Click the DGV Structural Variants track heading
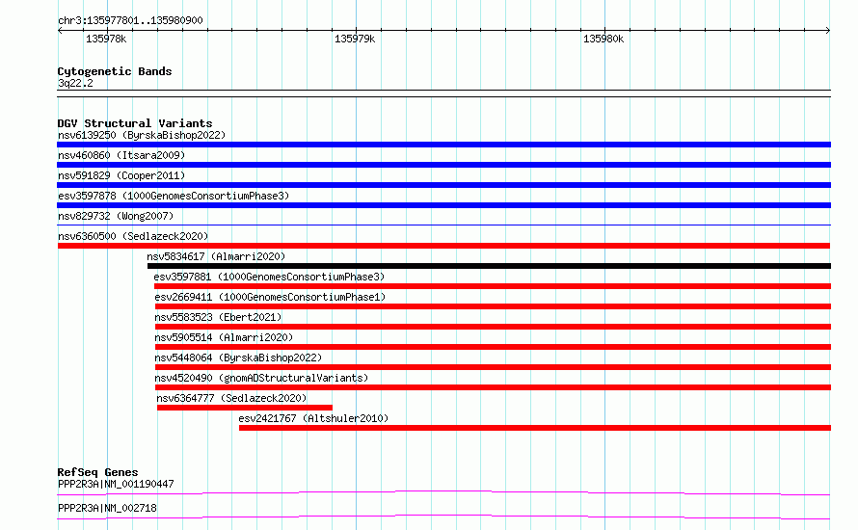 (135, 123)
